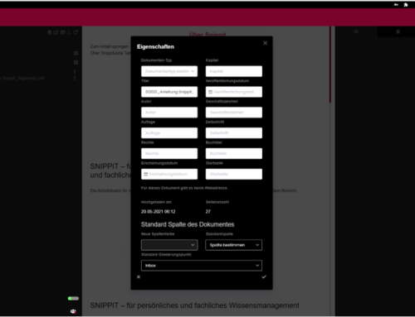The width and height of the screenshot is (415, 317).
Task: Click the Startseite input field
Action: [x=234, y=174]
